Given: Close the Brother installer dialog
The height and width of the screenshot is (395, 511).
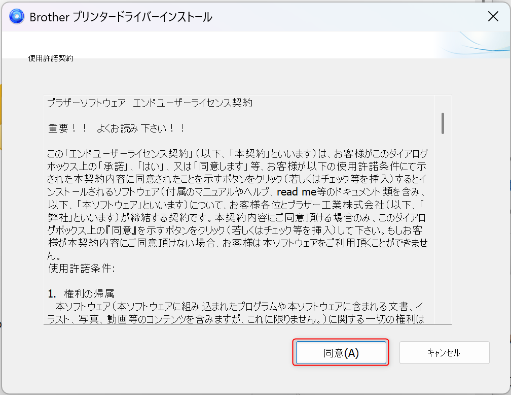Looking at the screenshot, I should click(493, 16).
